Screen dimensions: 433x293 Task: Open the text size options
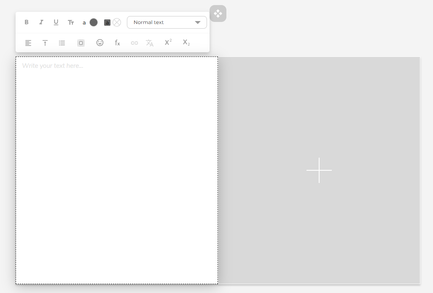(x=71, y=22)
